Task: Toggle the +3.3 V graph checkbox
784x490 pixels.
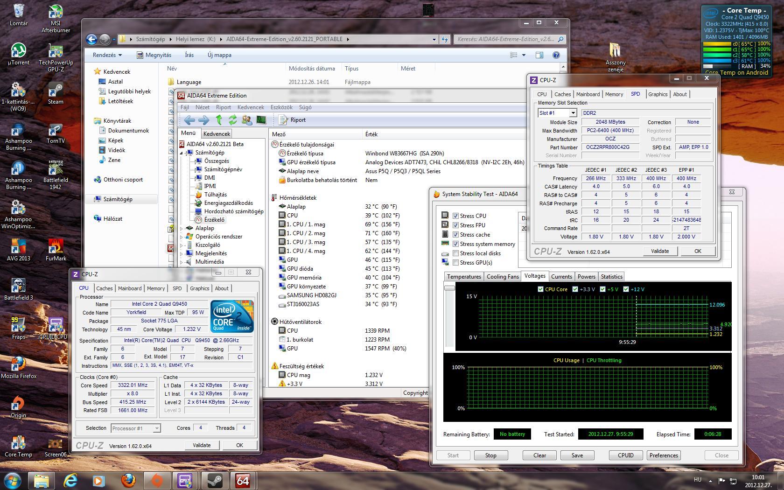Action: pyautogui.click(x=575, y=289)
